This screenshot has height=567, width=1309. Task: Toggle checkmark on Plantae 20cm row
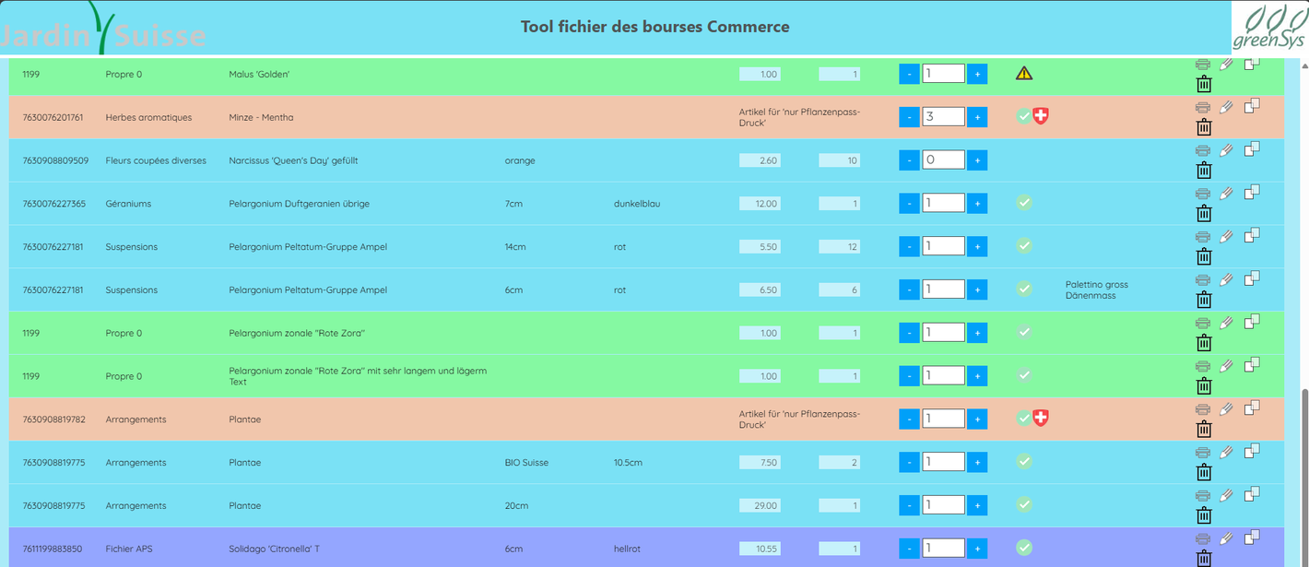click(1023, 504)
